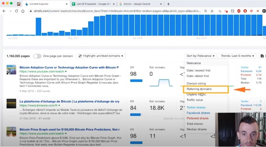Click the link icon in Highlight unlinked domains
Viewport: 266px width, 147px height.
tap(80, 56)
